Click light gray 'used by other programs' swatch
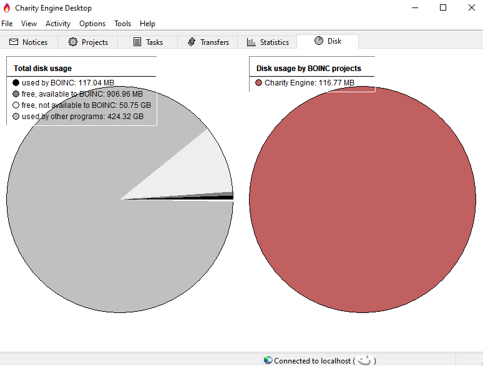Image resolution: width=483 pixels, height=366 pixels. [16, 117]
